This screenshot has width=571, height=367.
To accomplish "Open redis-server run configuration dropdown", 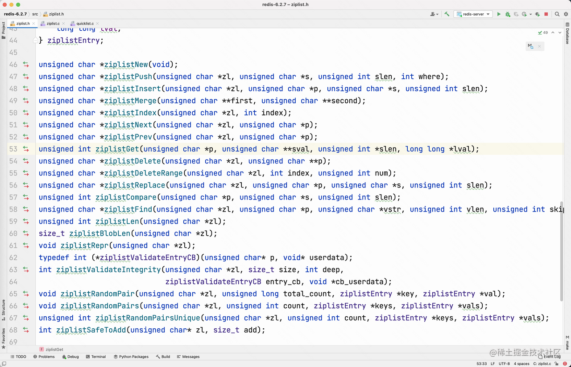I will 473,14.
